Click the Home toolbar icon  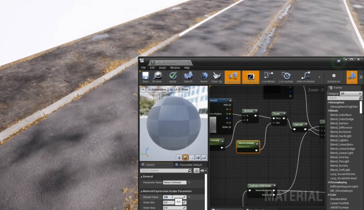204,77
